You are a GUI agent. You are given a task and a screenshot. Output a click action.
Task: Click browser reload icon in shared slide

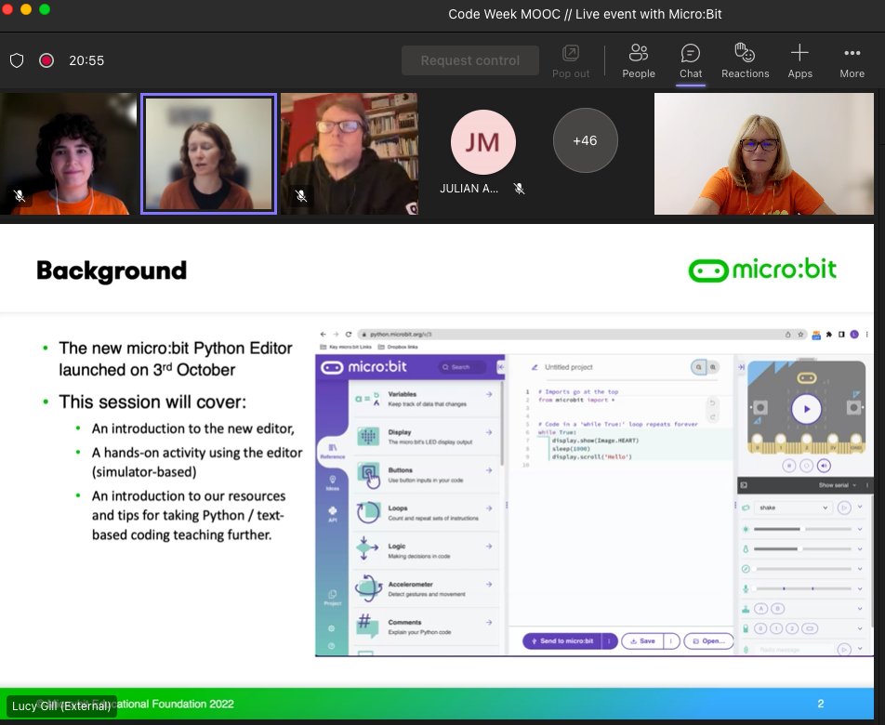click(349, 334)
